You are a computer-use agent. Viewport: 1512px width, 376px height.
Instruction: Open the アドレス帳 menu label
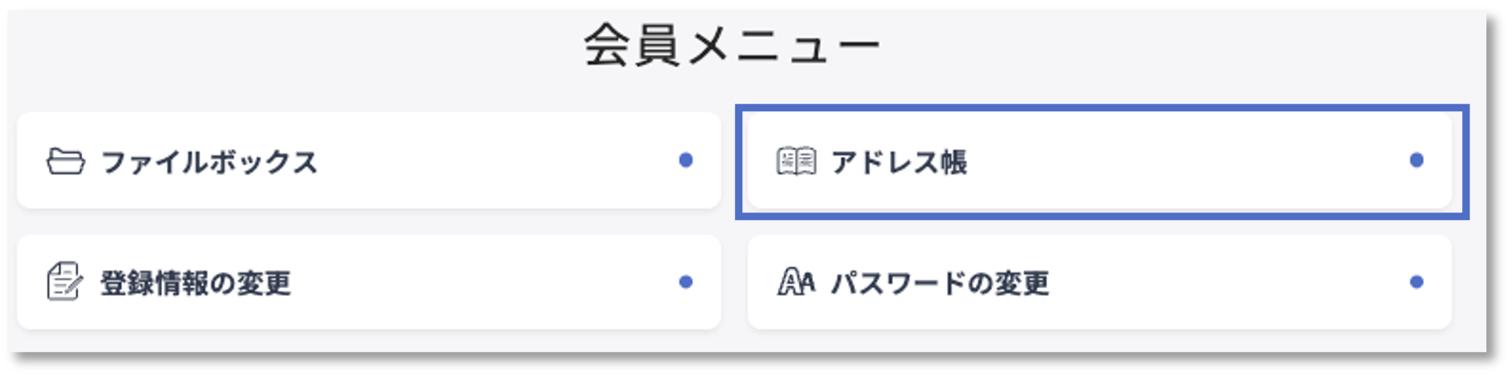pyautogui.click(x=899, y=162)
